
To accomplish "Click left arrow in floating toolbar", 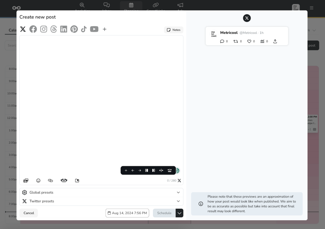I will 133,170.
